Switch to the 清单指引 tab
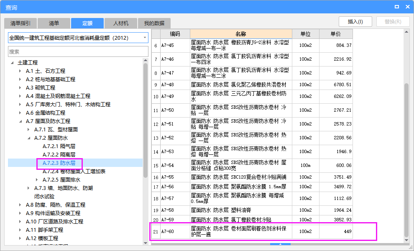 [20, 23]
